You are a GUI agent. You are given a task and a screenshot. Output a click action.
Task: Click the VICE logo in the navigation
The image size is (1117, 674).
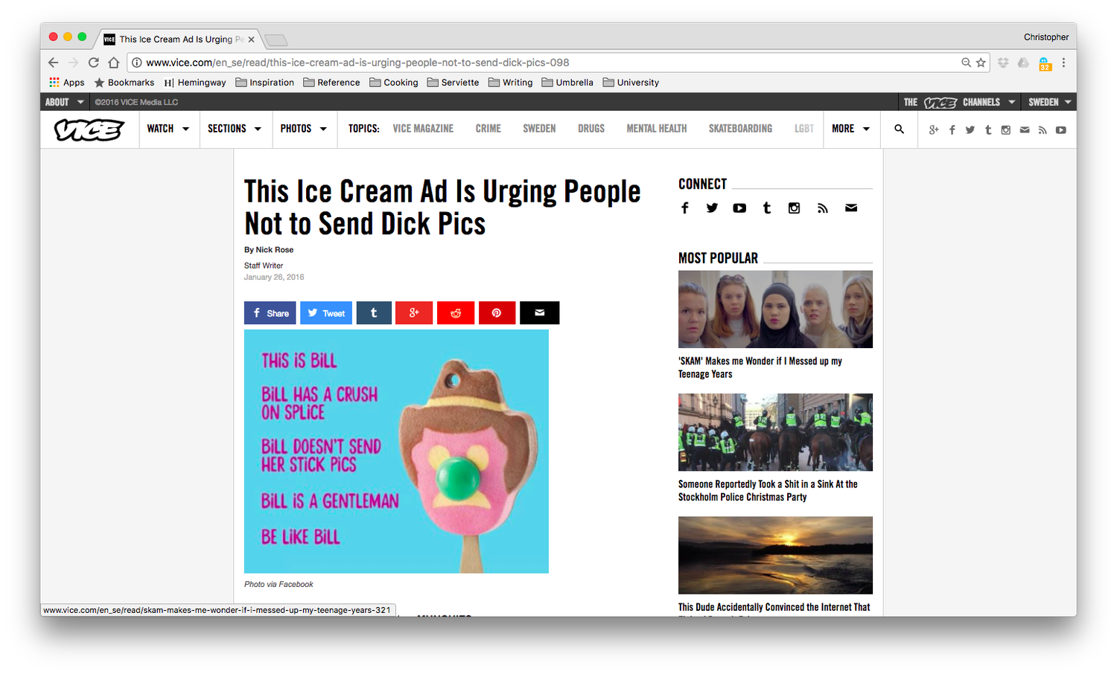click(89, 129)
